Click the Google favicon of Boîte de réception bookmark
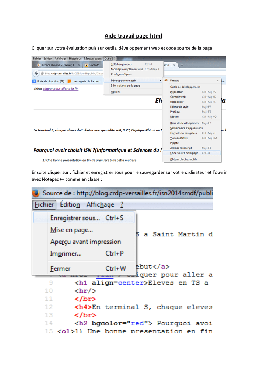 click(34, 81)
